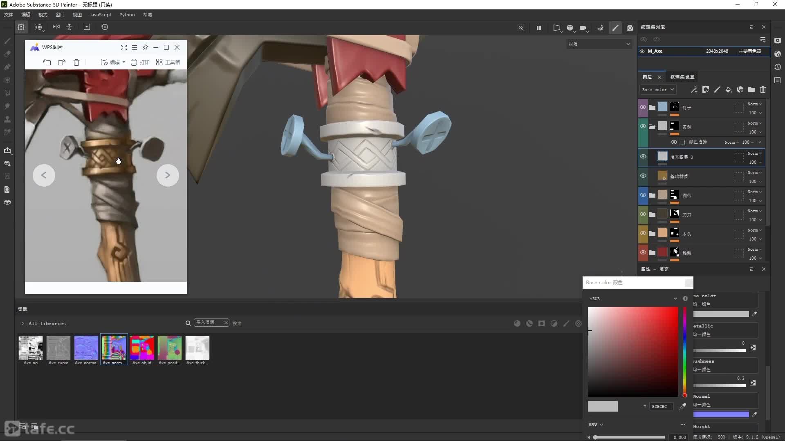
Task: Expand the All libraries tree
Action: coord(23,323)
